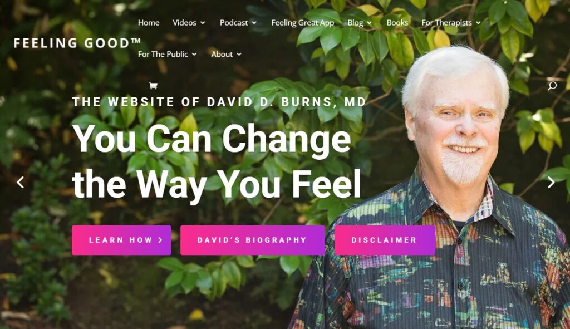The height and width of the screenshot is (329, 570).
Task: Click David Burns' portrait photo
Action: pos(447,189)
